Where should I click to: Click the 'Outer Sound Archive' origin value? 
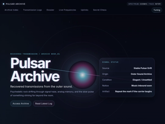(141, 74)
